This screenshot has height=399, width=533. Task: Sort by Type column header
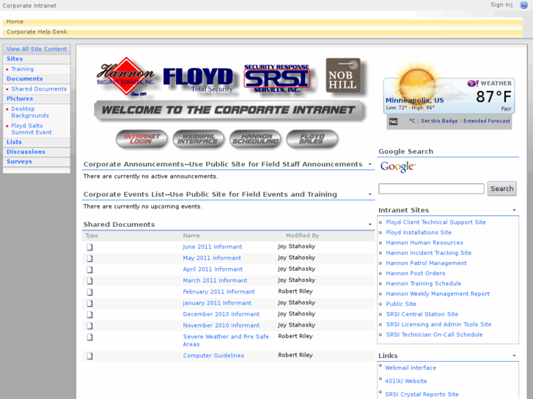(x=92, y=236)
